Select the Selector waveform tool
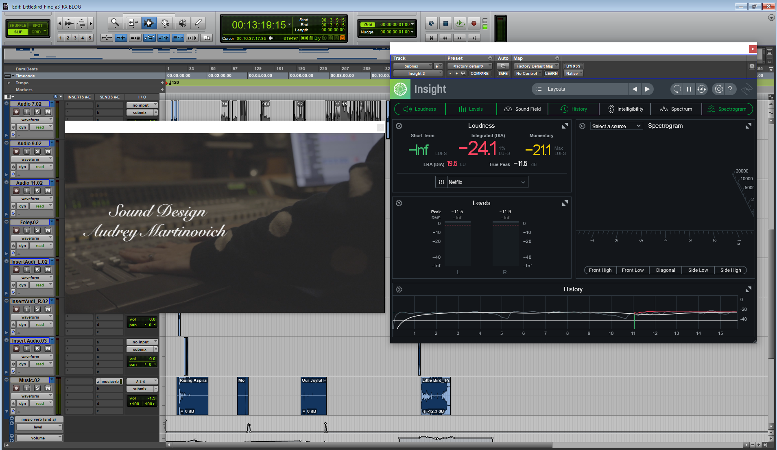 coord(149,23)
